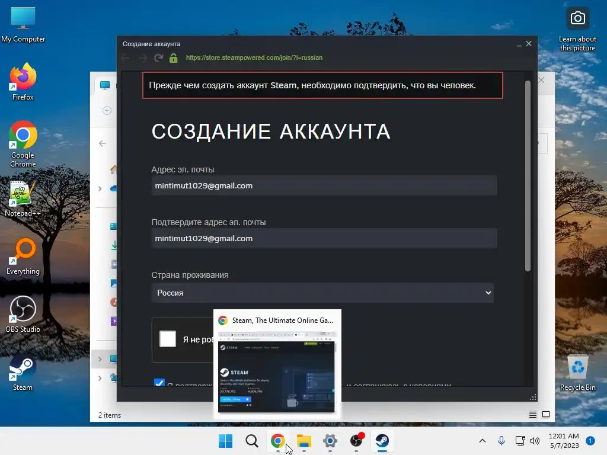
Task: Show hidden tray icons chevron
Action: [483, 440]
